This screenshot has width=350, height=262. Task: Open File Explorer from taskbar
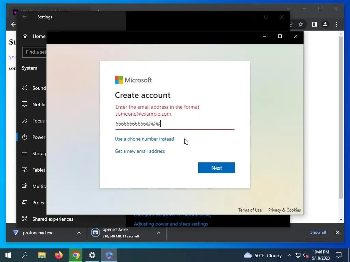click(x=42, y=255)
